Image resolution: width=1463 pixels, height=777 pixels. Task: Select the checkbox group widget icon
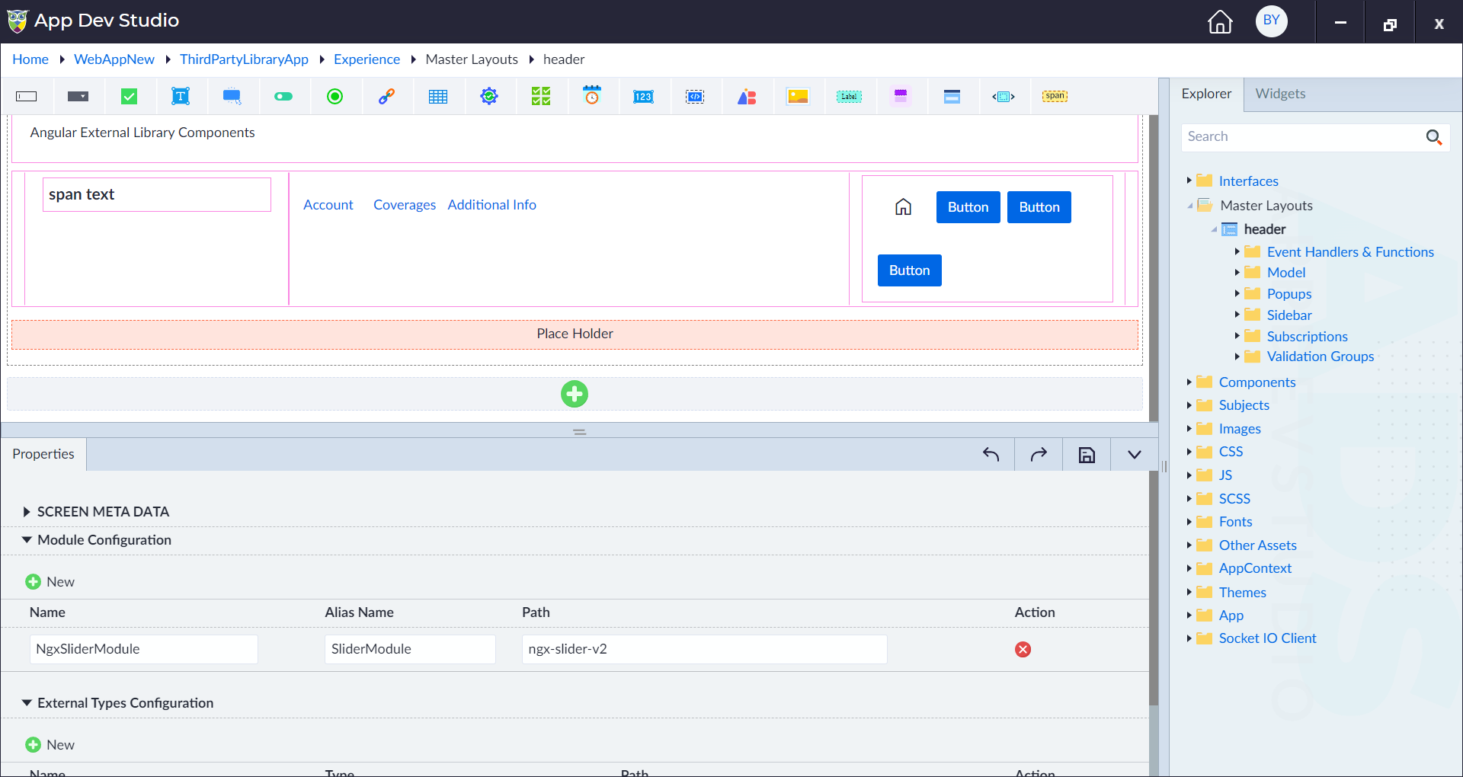coord(541,96)
